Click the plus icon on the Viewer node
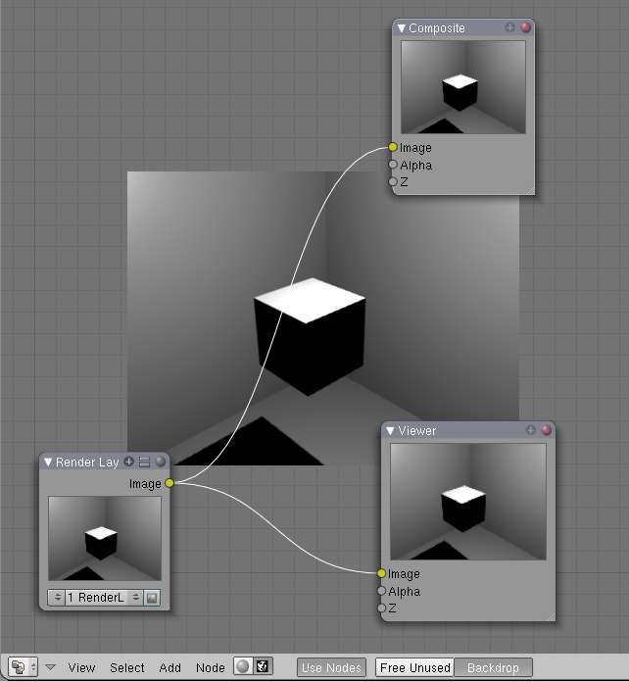The image size is (629, 682). point(531,430)
